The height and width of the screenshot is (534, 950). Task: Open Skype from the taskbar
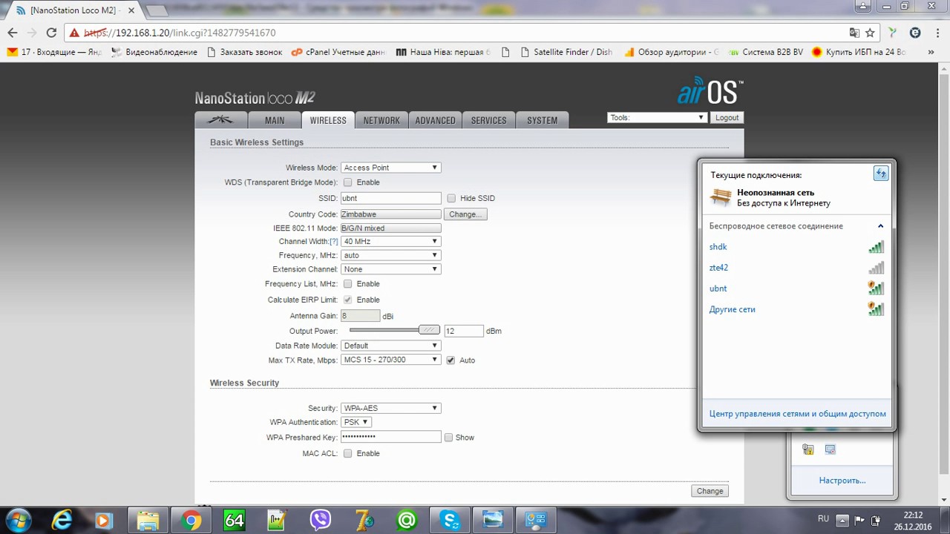pos(449,521)
